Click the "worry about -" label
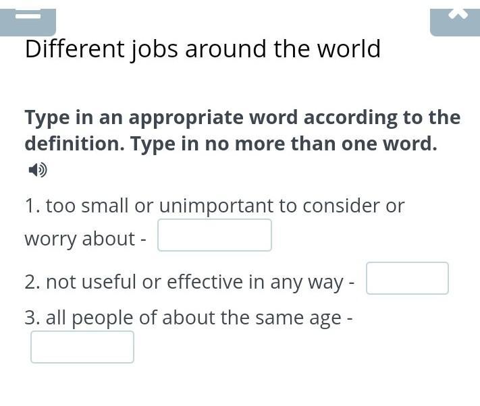This screenshot has width=480, height=406. [x=86, y=239]
